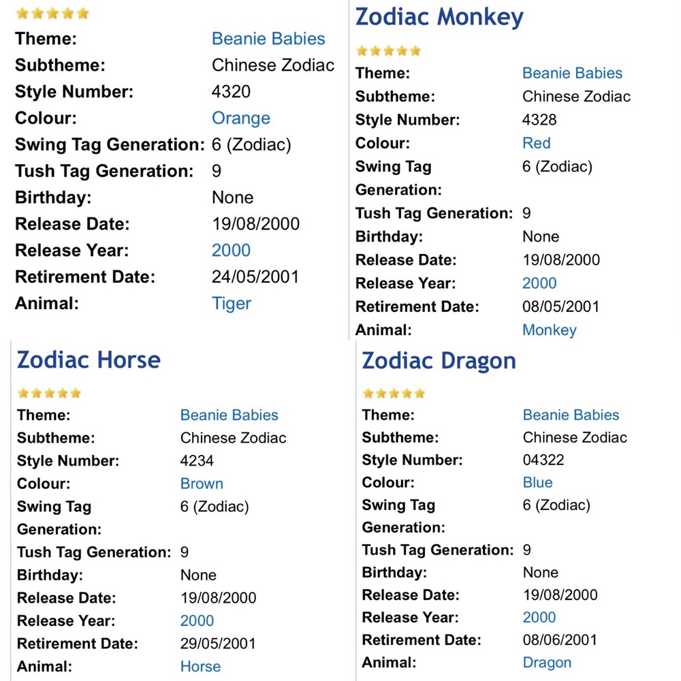Click the Zodiac Monkey title heading

pyautogui.click(x=439, y=18)
